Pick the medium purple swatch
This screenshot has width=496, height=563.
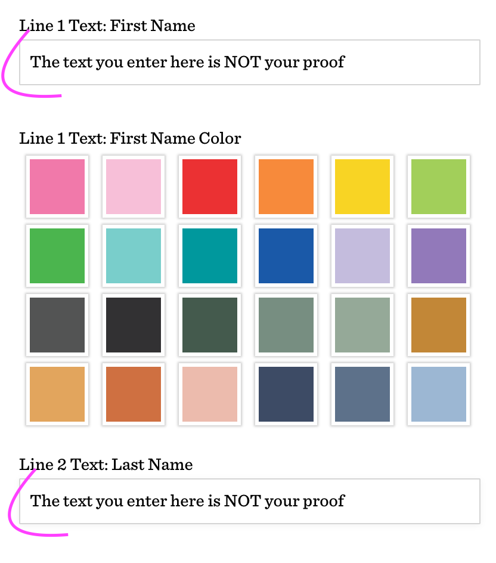click(x=439, y=256)
